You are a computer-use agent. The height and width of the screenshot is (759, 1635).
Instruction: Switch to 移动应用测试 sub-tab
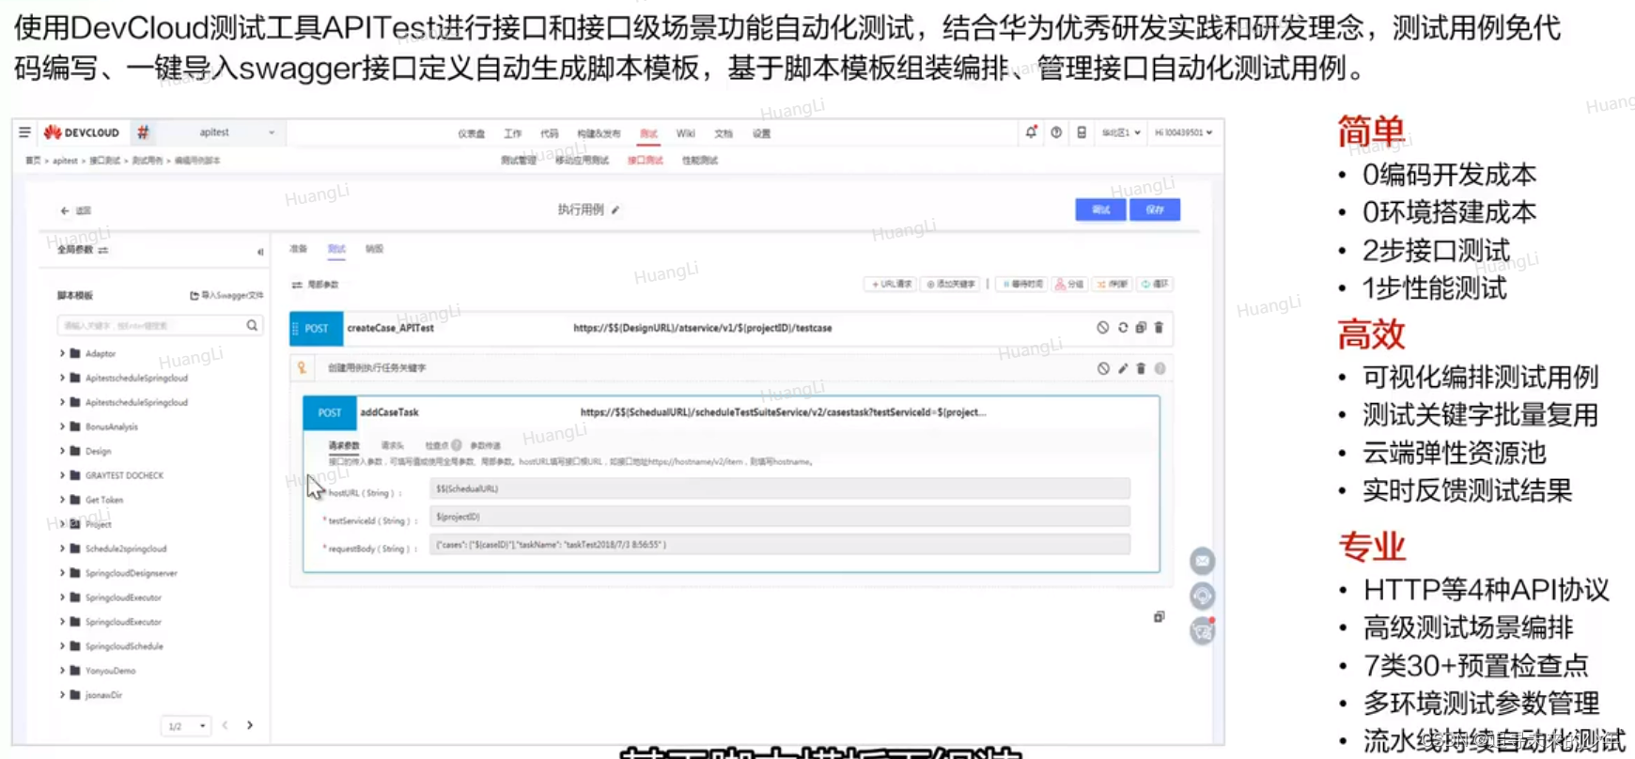[x=582, y=161]
